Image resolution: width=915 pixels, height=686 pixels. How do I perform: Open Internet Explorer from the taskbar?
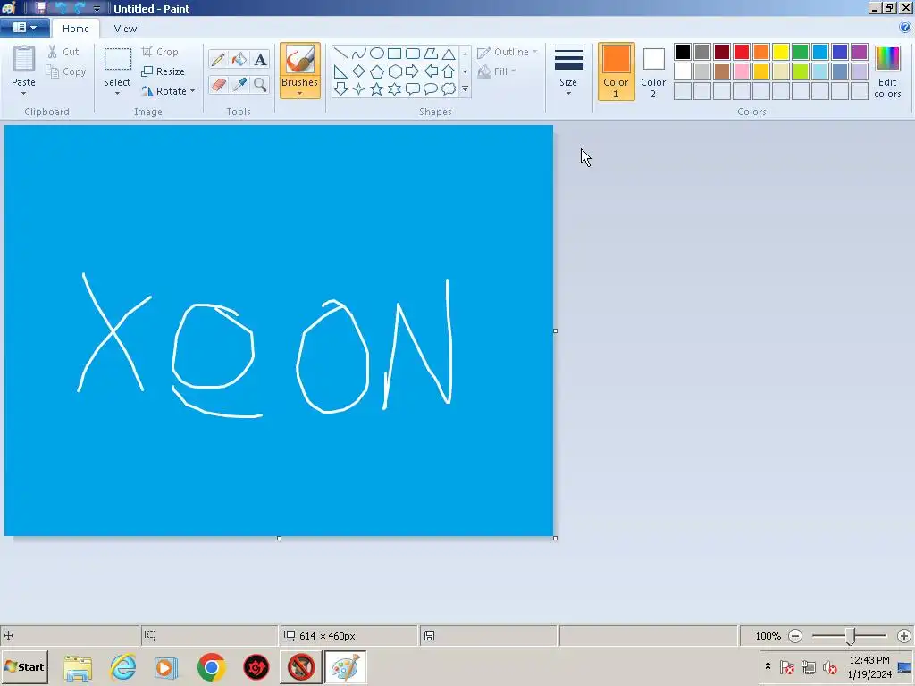click(123, 667)
